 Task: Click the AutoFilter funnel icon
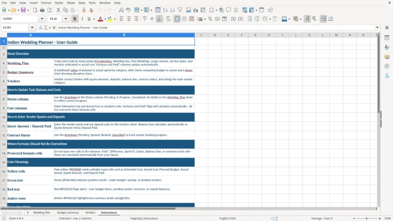pos(180,10)
